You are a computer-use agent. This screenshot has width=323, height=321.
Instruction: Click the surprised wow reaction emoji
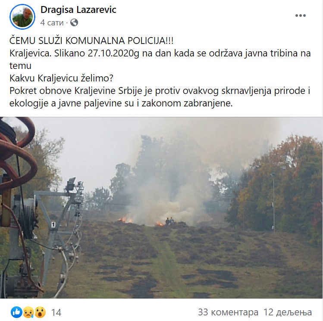click(x=40, y=312)
